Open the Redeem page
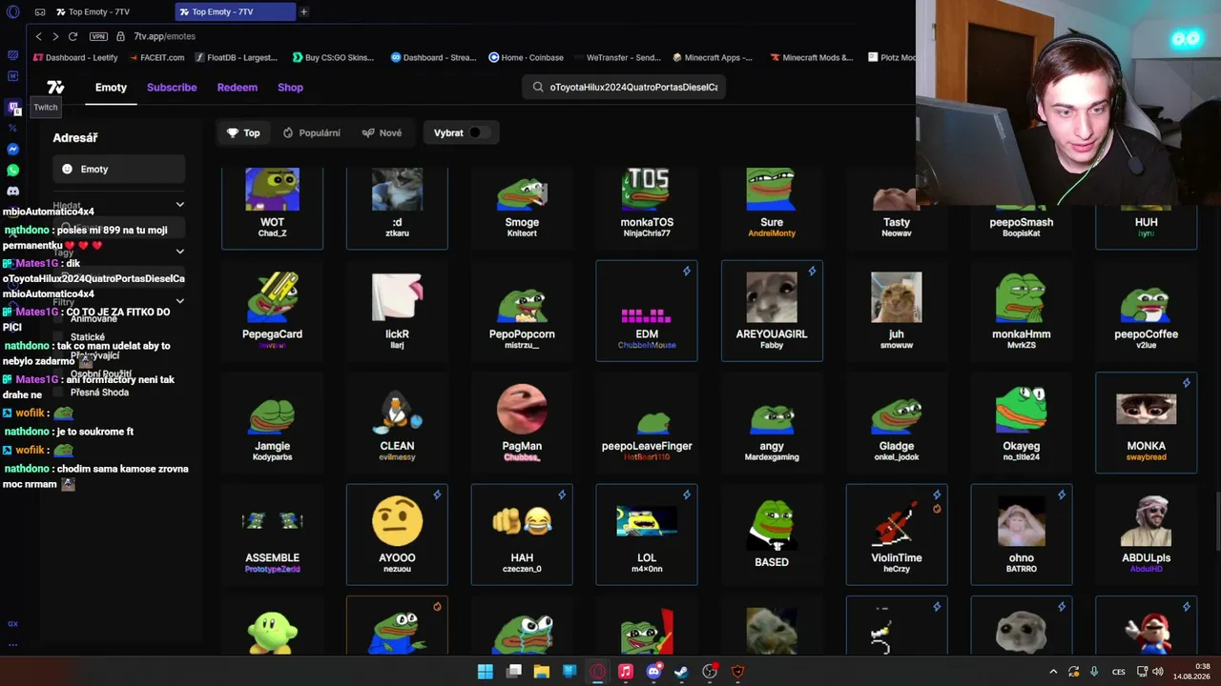 238,88
